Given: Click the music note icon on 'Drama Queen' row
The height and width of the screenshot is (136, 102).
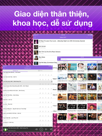Looking at the screenshot, I should pyautogui.click(x=40, y=89).
